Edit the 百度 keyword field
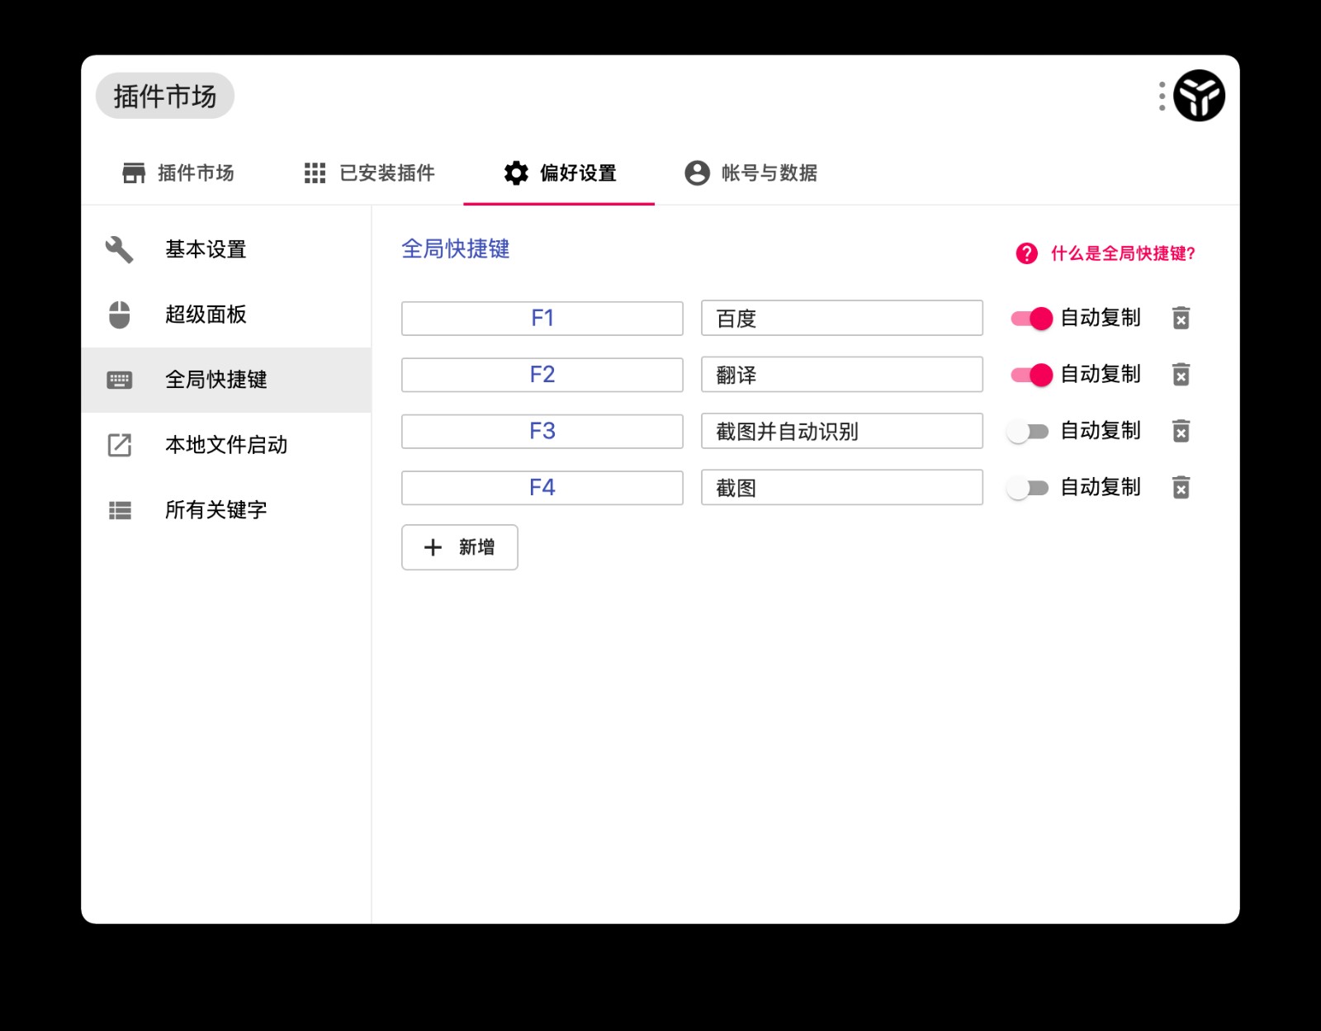This screenshot has width=1321, height=1031. [842, 318]
